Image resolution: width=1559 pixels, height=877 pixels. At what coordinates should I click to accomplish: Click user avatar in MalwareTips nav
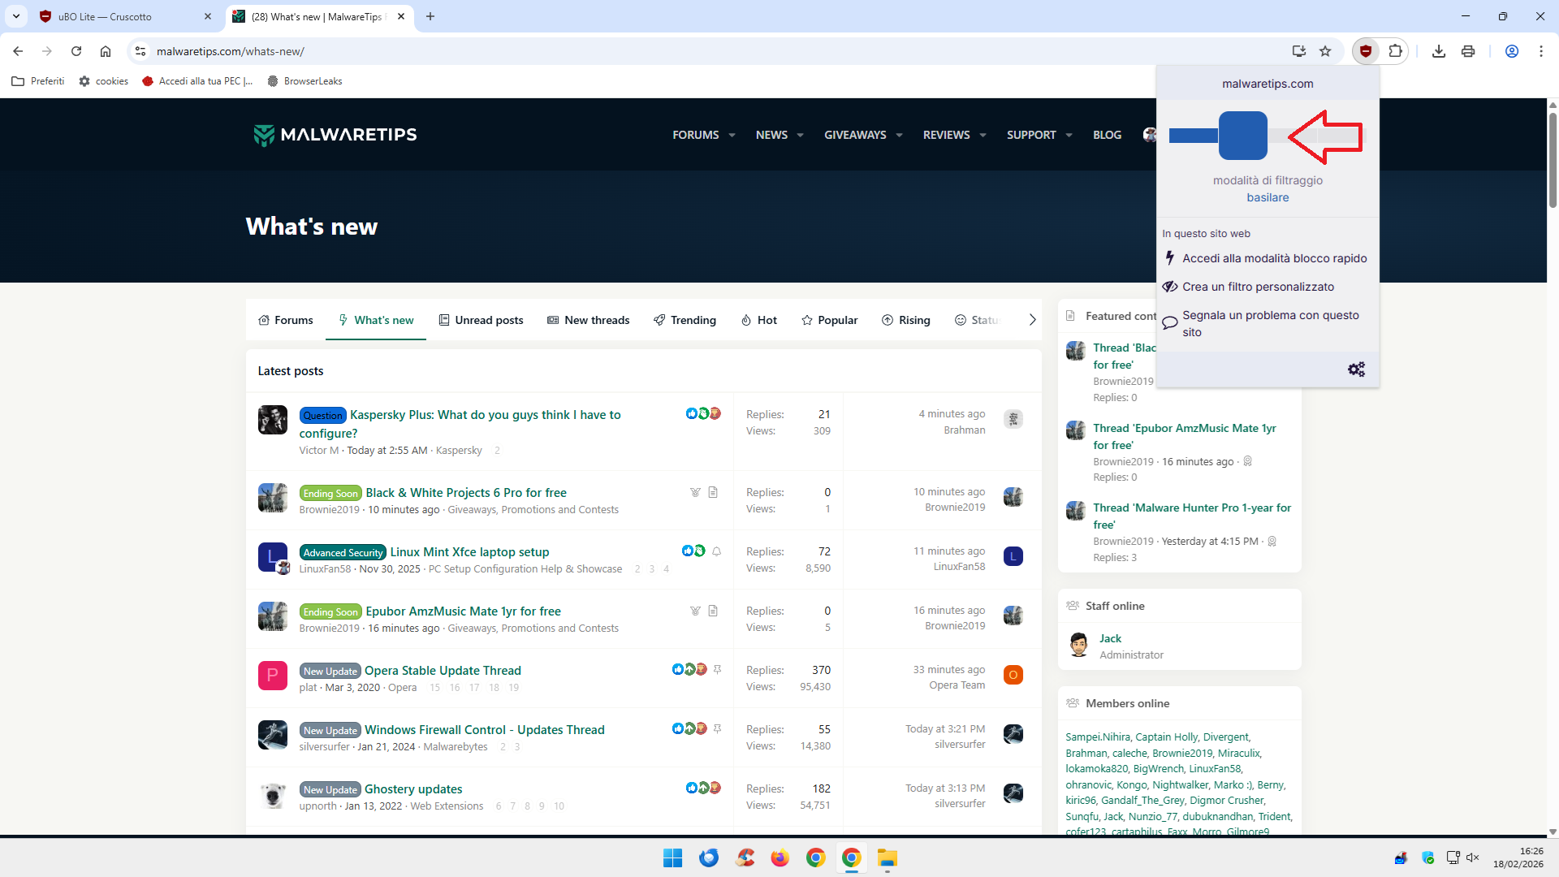point(1149,135)
